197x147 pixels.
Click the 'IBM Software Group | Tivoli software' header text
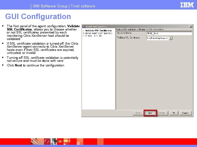tap(64, 6)
